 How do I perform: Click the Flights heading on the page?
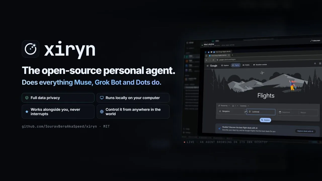[x=266, y=96]
